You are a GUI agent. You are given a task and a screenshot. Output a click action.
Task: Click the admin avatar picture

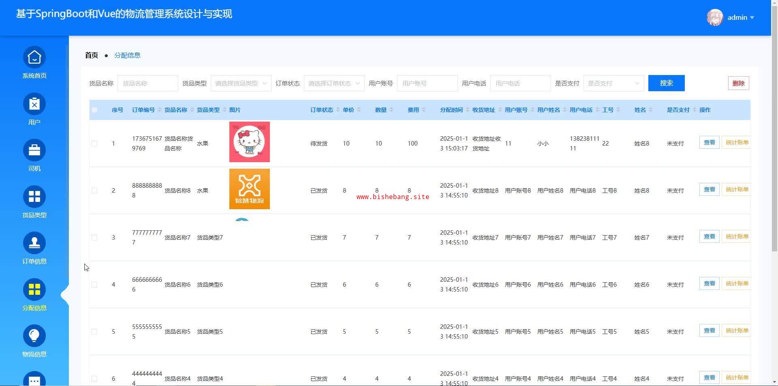coord(715,17)
